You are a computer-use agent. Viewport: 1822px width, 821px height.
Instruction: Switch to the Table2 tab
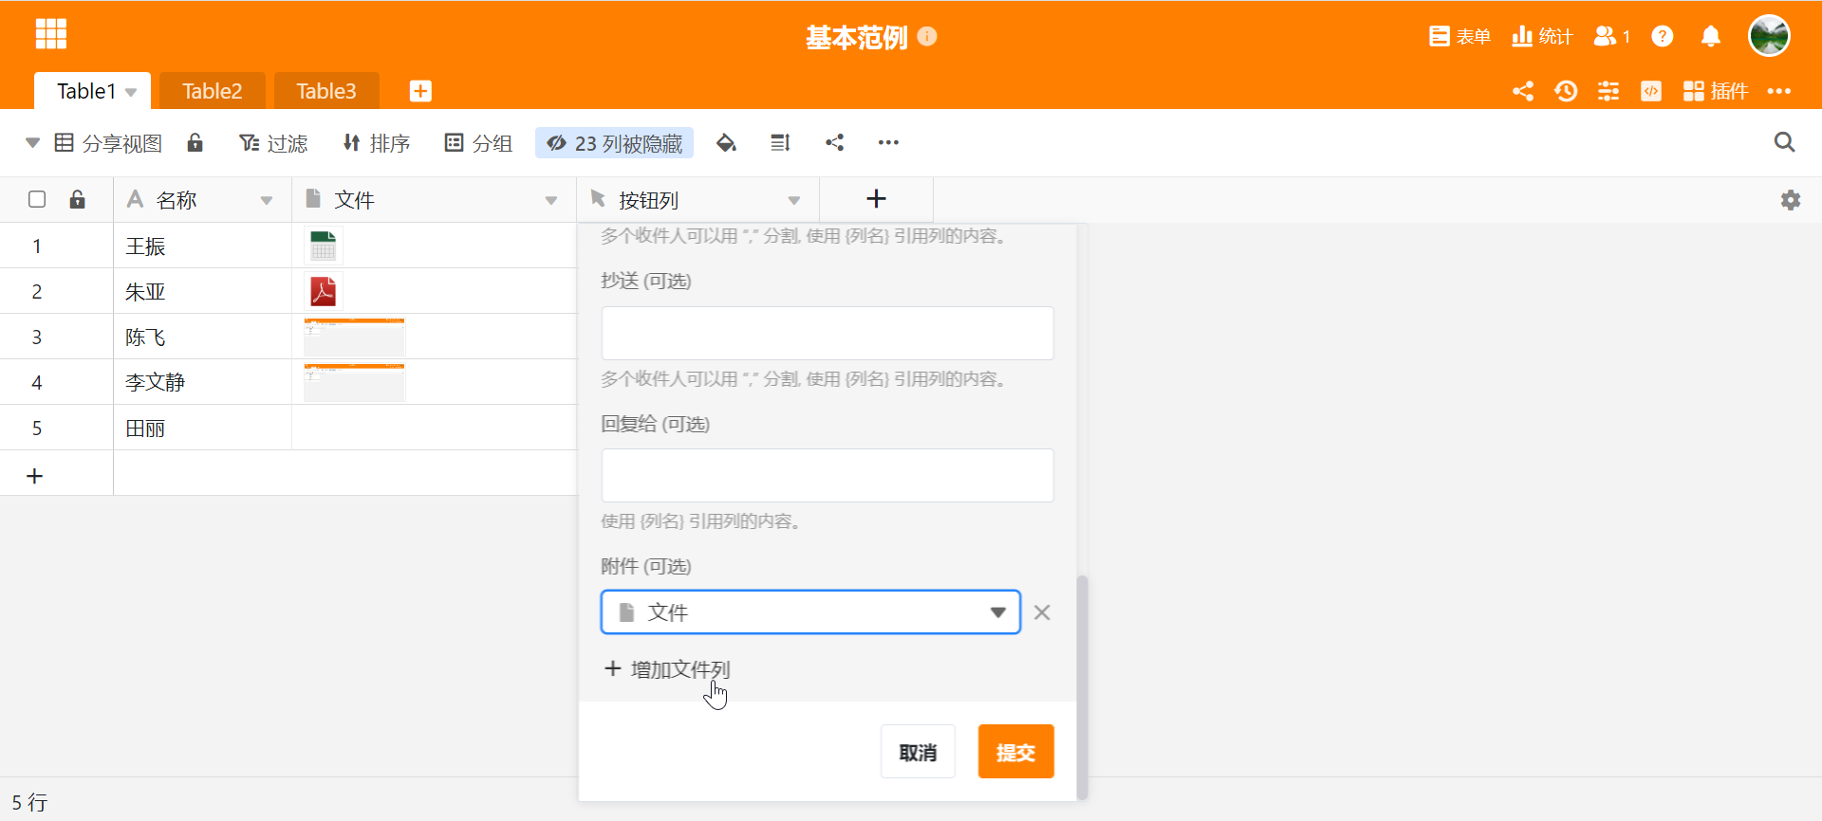pyautogui.click(x=213, y=91)
